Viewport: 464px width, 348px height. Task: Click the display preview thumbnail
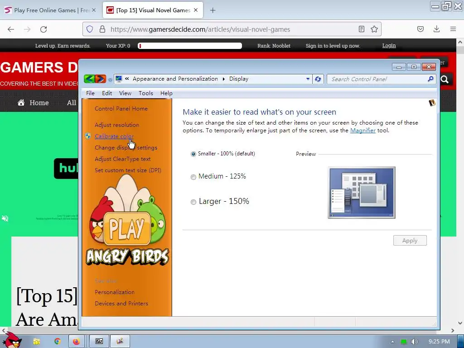point(361,193)
